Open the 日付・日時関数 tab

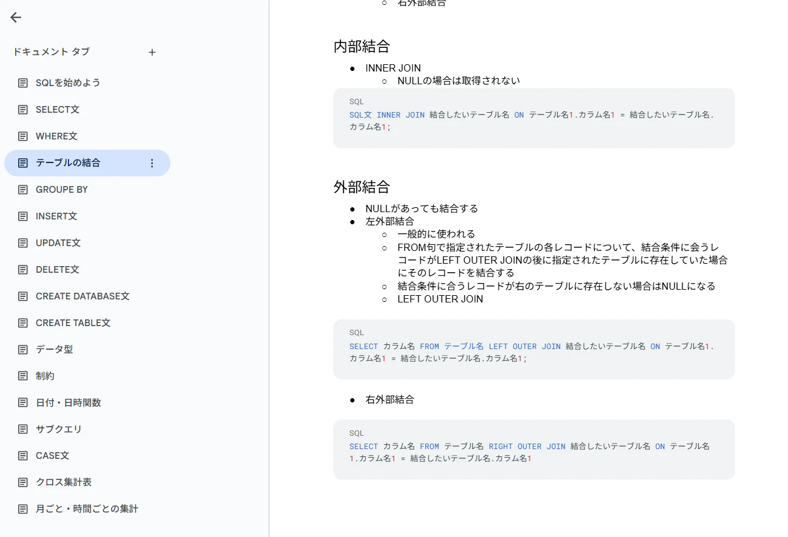87,403
